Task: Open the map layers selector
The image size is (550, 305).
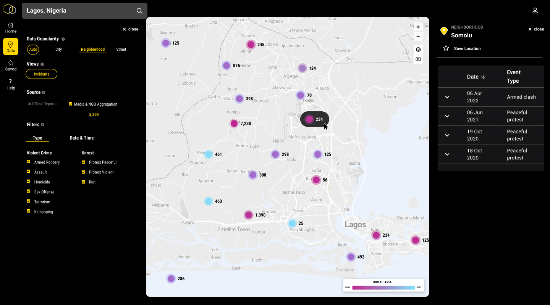Action: (418, 50)
